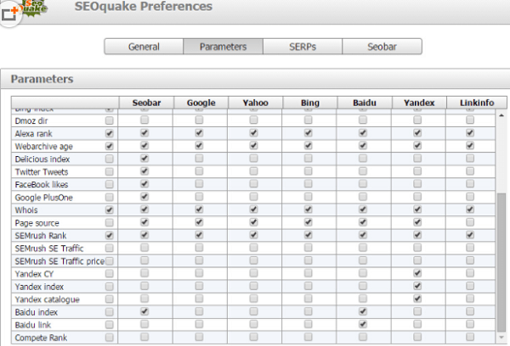Uncheck Baidu index Seobar checkbox

point(144,311)
